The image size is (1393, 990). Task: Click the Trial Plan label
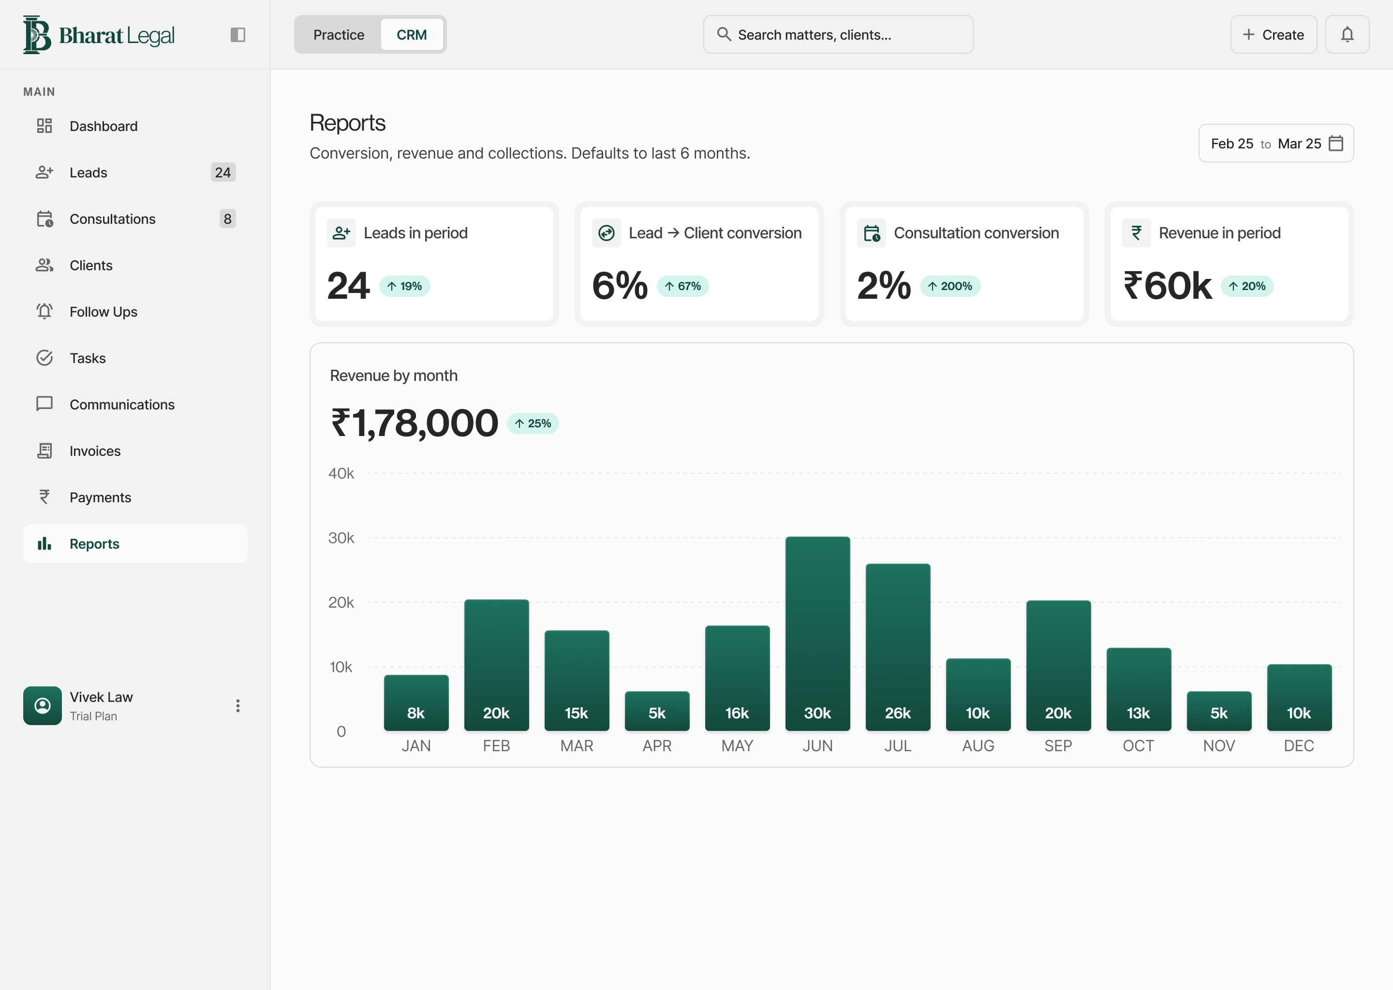point(93,716)
